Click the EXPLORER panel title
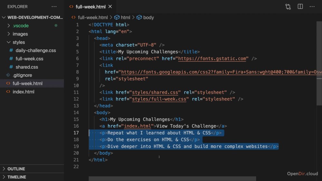 (17, 6)
